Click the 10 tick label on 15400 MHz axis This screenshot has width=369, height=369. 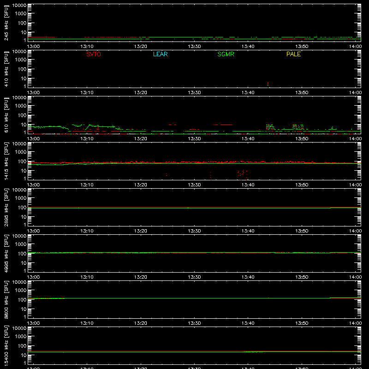pyautogui.click(x=24, y=355)
